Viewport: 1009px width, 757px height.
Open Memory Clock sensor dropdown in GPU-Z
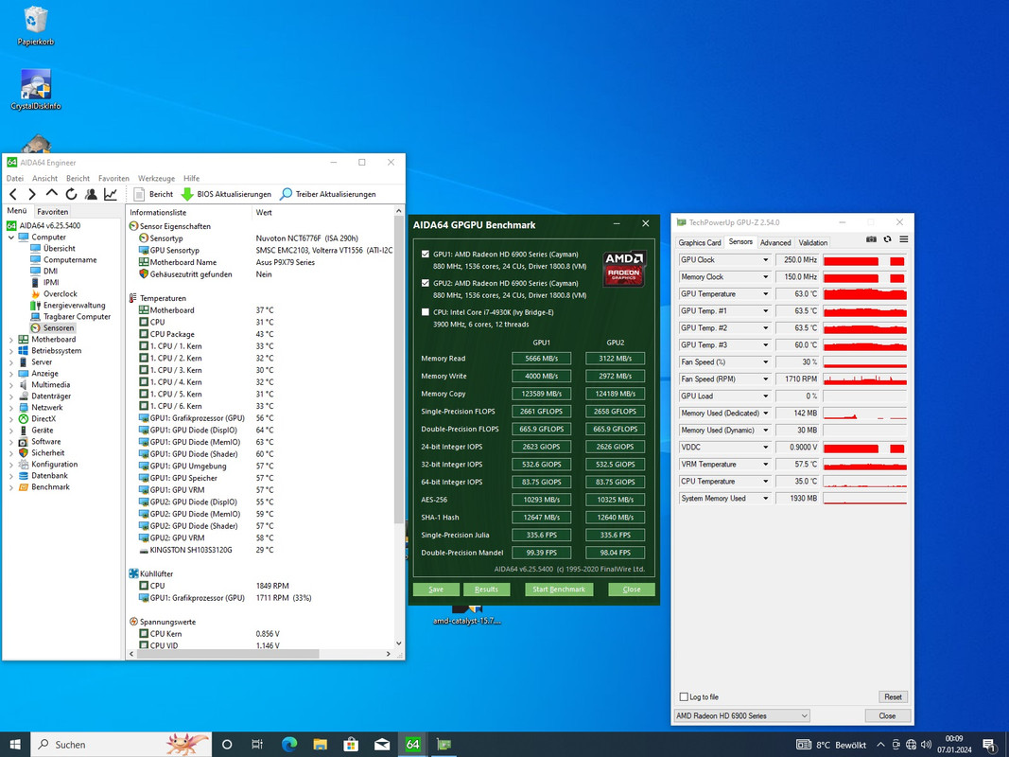766,277
